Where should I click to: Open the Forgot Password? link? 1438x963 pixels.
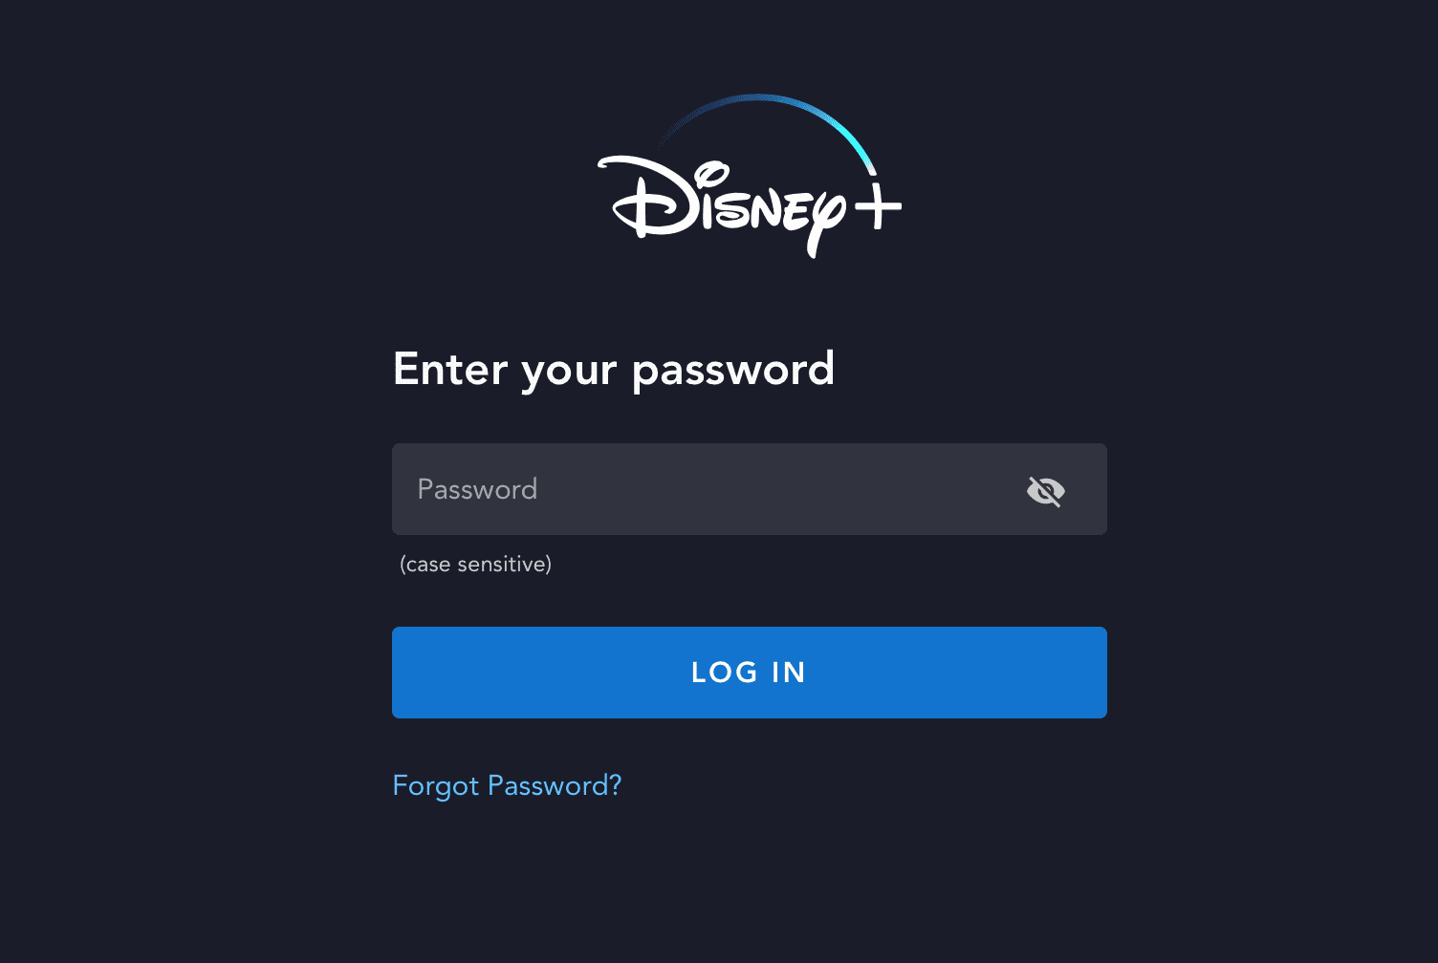click(x=507, y=785)
